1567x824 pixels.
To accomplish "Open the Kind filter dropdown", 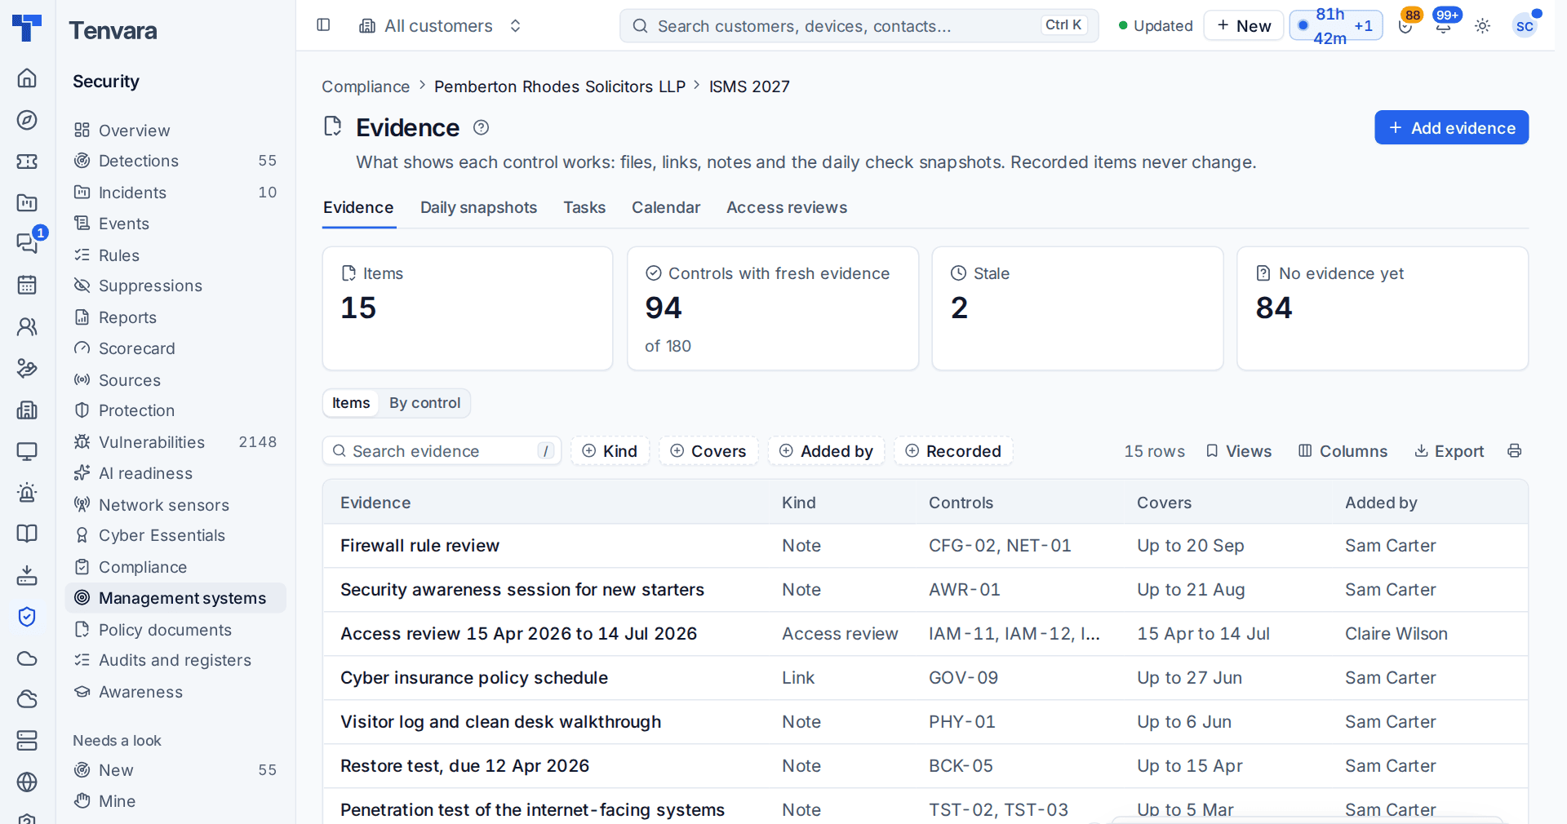I will click(610, 451).
